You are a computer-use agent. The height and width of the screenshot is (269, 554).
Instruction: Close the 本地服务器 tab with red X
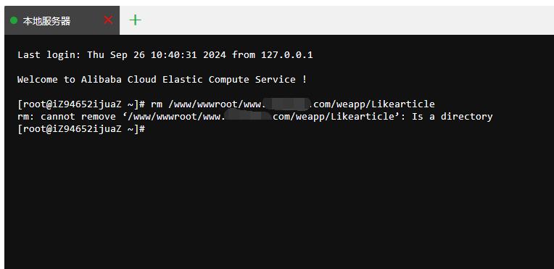(108, 20)
